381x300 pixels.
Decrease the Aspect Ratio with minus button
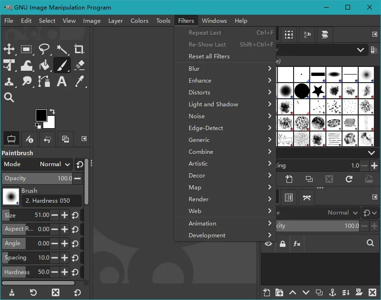coord(55,229)
